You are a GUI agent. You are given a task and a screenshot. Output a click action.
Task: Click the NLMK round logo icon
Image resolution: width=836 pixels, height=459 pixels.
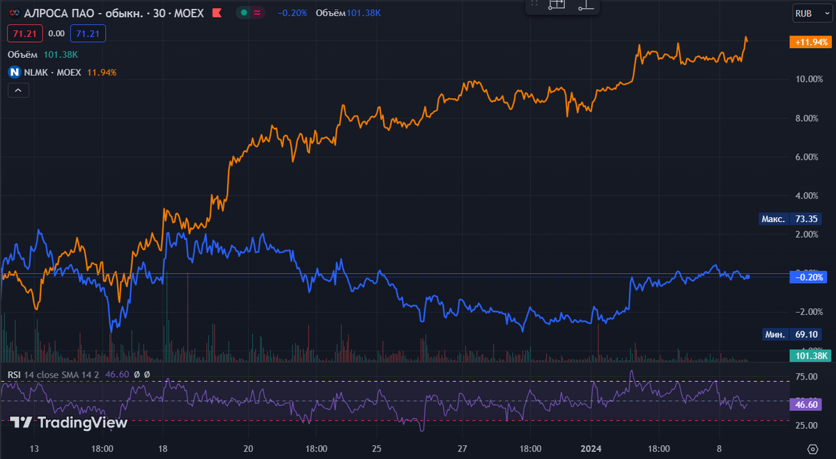pyautogui.click(x=13, y=72)
